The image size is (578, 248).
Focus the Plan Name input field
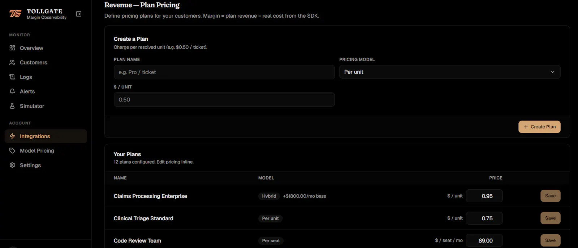[224, 72]
